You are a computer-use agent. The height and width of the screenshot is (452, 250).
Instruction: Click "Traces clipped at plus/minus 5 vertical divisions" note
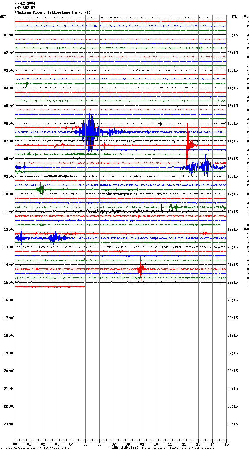point(178,448)
